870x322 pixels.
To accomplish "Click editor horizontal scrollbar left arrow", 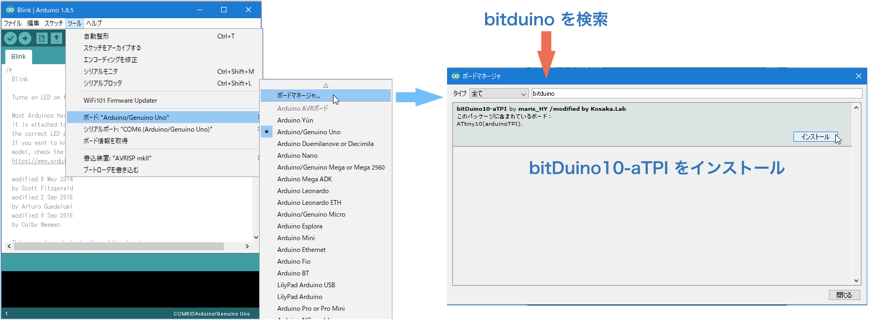I will (9, 247).
